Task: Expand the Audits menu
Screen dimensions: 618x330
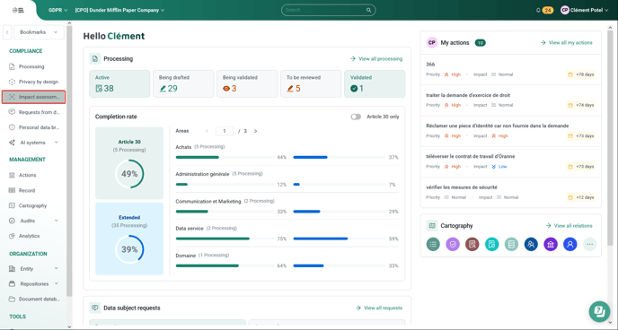Action: point(56,221)
